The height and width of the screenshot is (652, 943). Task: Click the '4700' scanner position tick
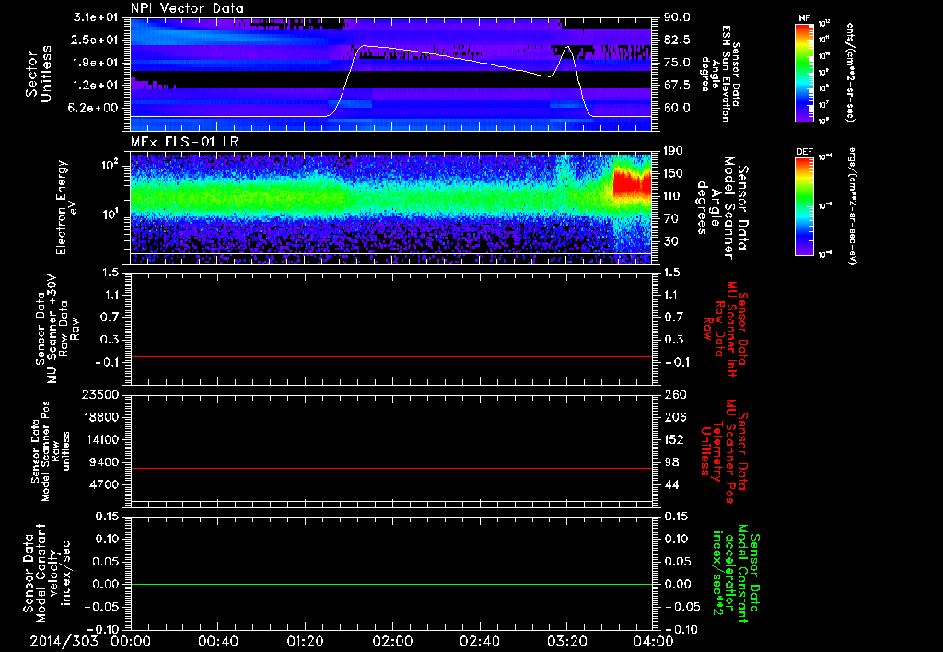pos(104,484)
